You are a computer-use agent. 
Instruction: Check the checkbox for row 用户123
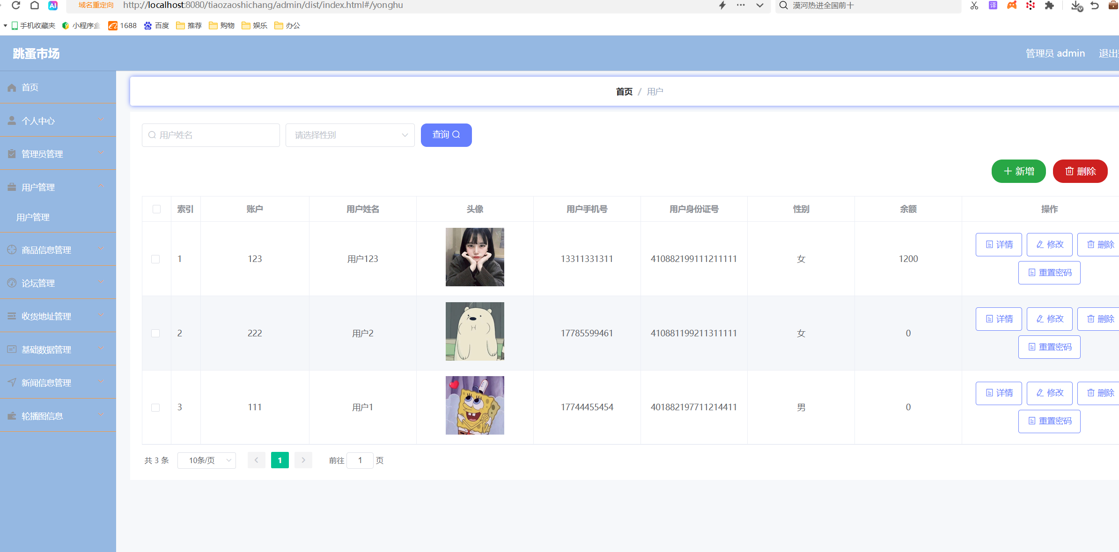pyautogui.click(x=155, y=259)
